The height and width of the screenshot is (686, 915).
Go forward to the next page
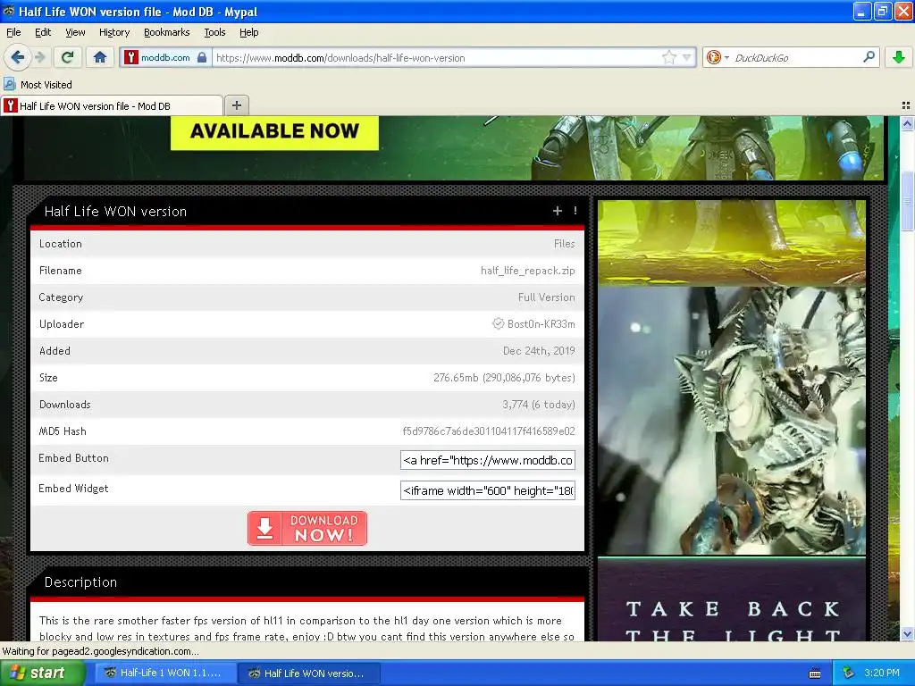39,57
